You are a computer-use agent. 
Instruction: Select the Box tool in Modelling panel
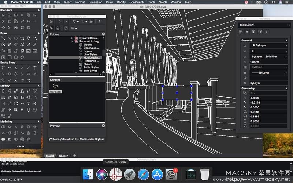click(x=3, y=127)
